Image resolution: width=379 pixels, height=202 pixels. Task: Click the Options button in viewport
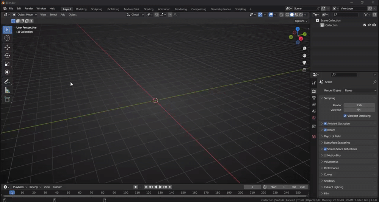pyautogui.click(x=301, y=21)
